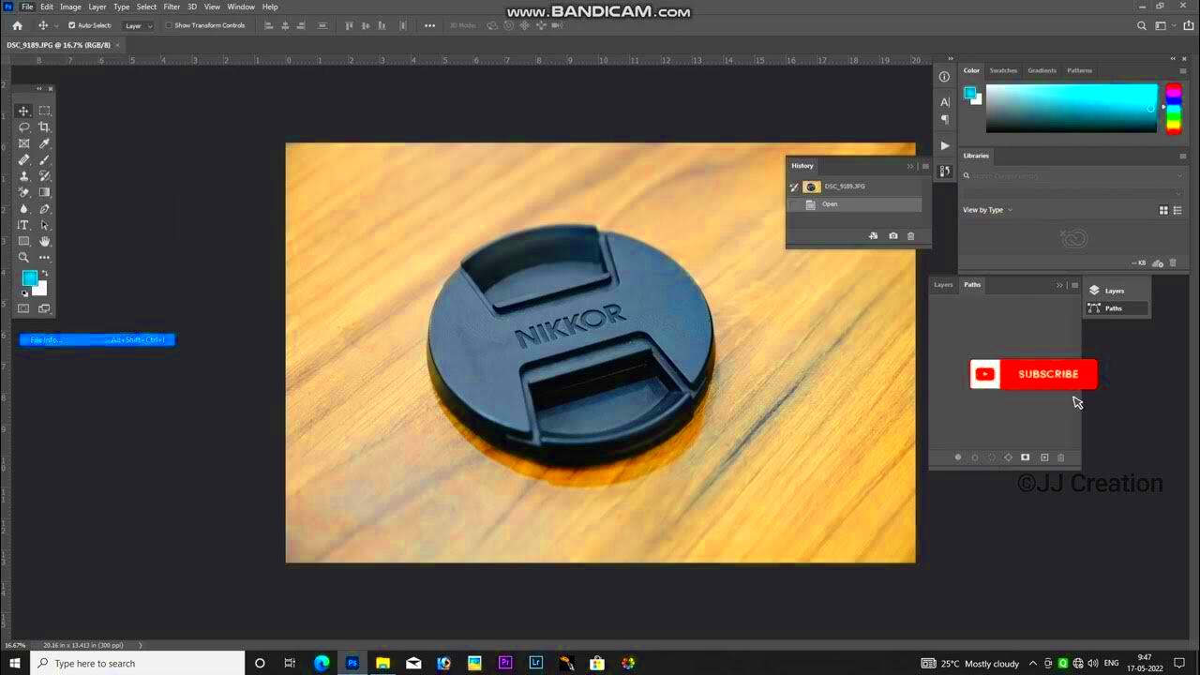The height and width of the screenshot is (675, 1200).
Task: Open the Color panel options menu
Action: point(1183,70)
